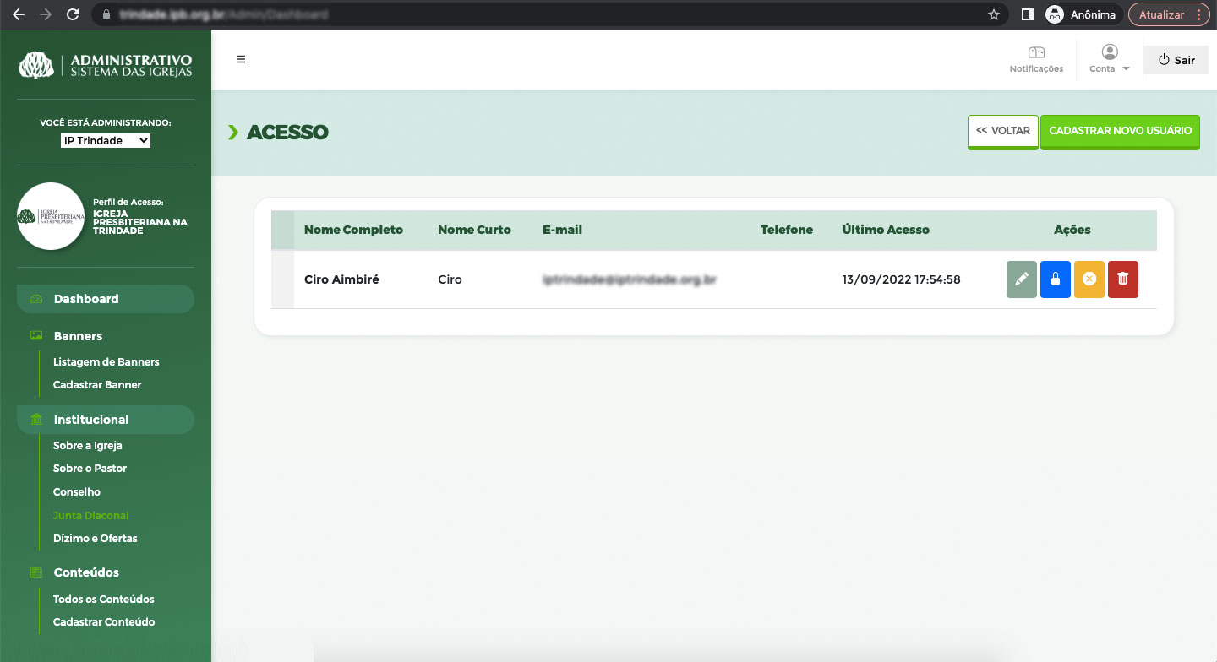Click the Voltar button

(x=1002, y=132)
